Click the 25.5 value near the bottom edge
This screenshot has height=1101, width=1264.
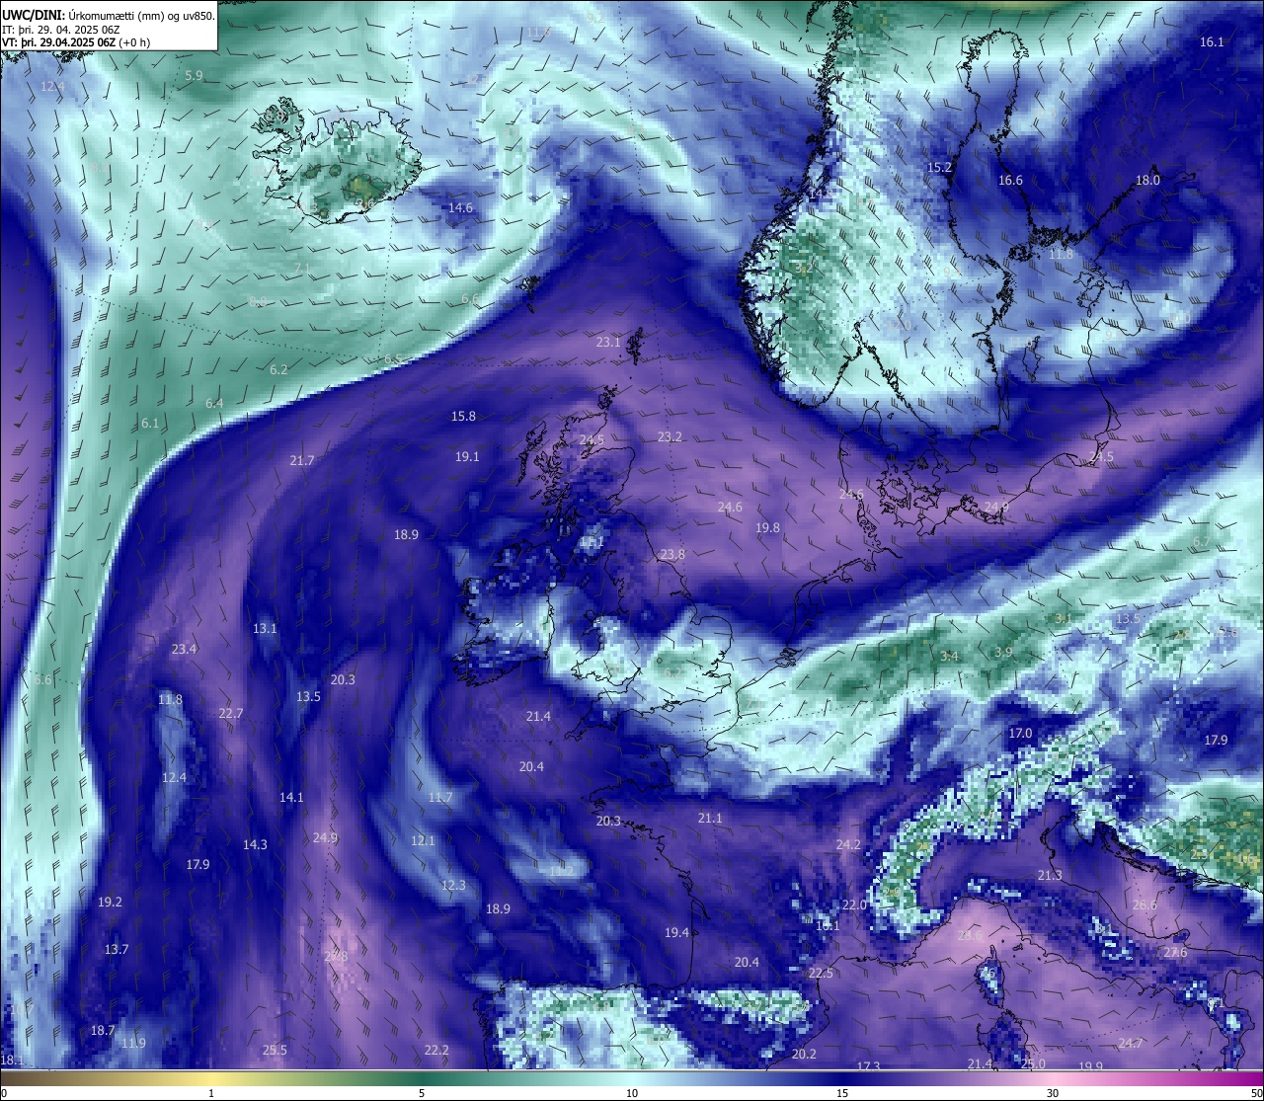point(275,1051)
